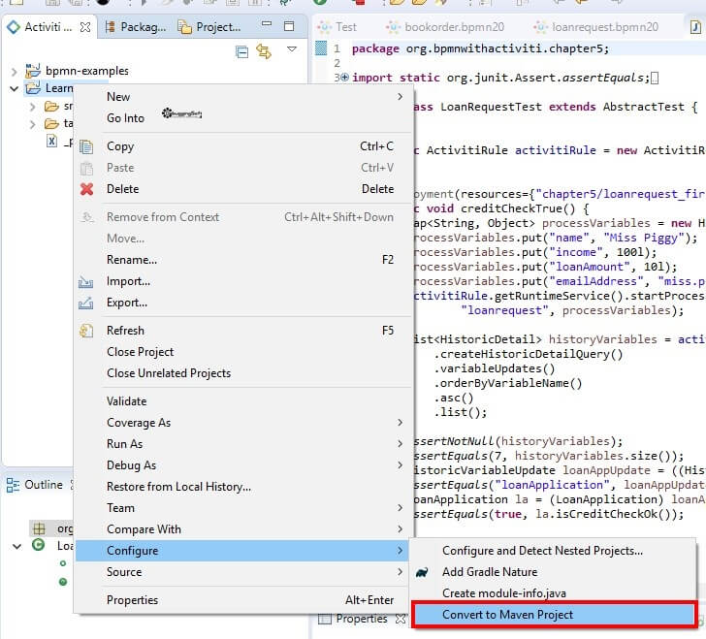Open Configure and Detect Nested Projects
706x639 pixels.
click(553, 551)
